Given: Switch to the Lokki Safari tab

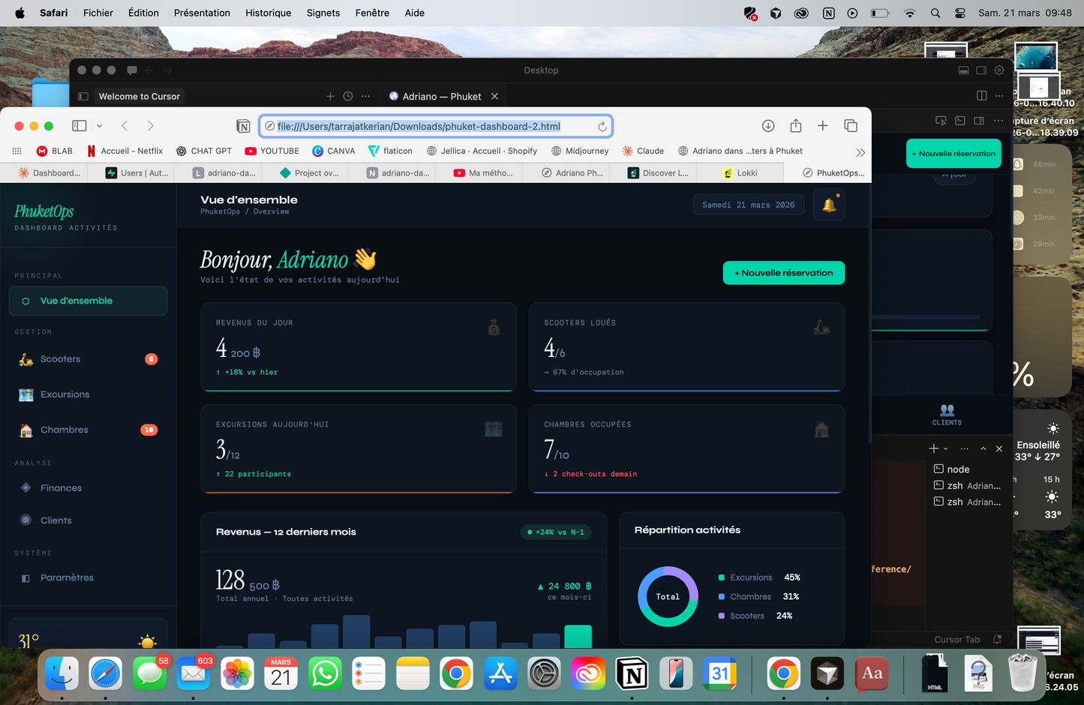Looking at the screenshot, I should tap(740, 172).
